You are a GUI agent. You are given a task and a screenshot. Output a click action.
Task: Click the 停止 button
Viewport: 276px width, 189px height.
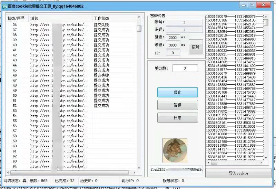[x=177, y=92]
